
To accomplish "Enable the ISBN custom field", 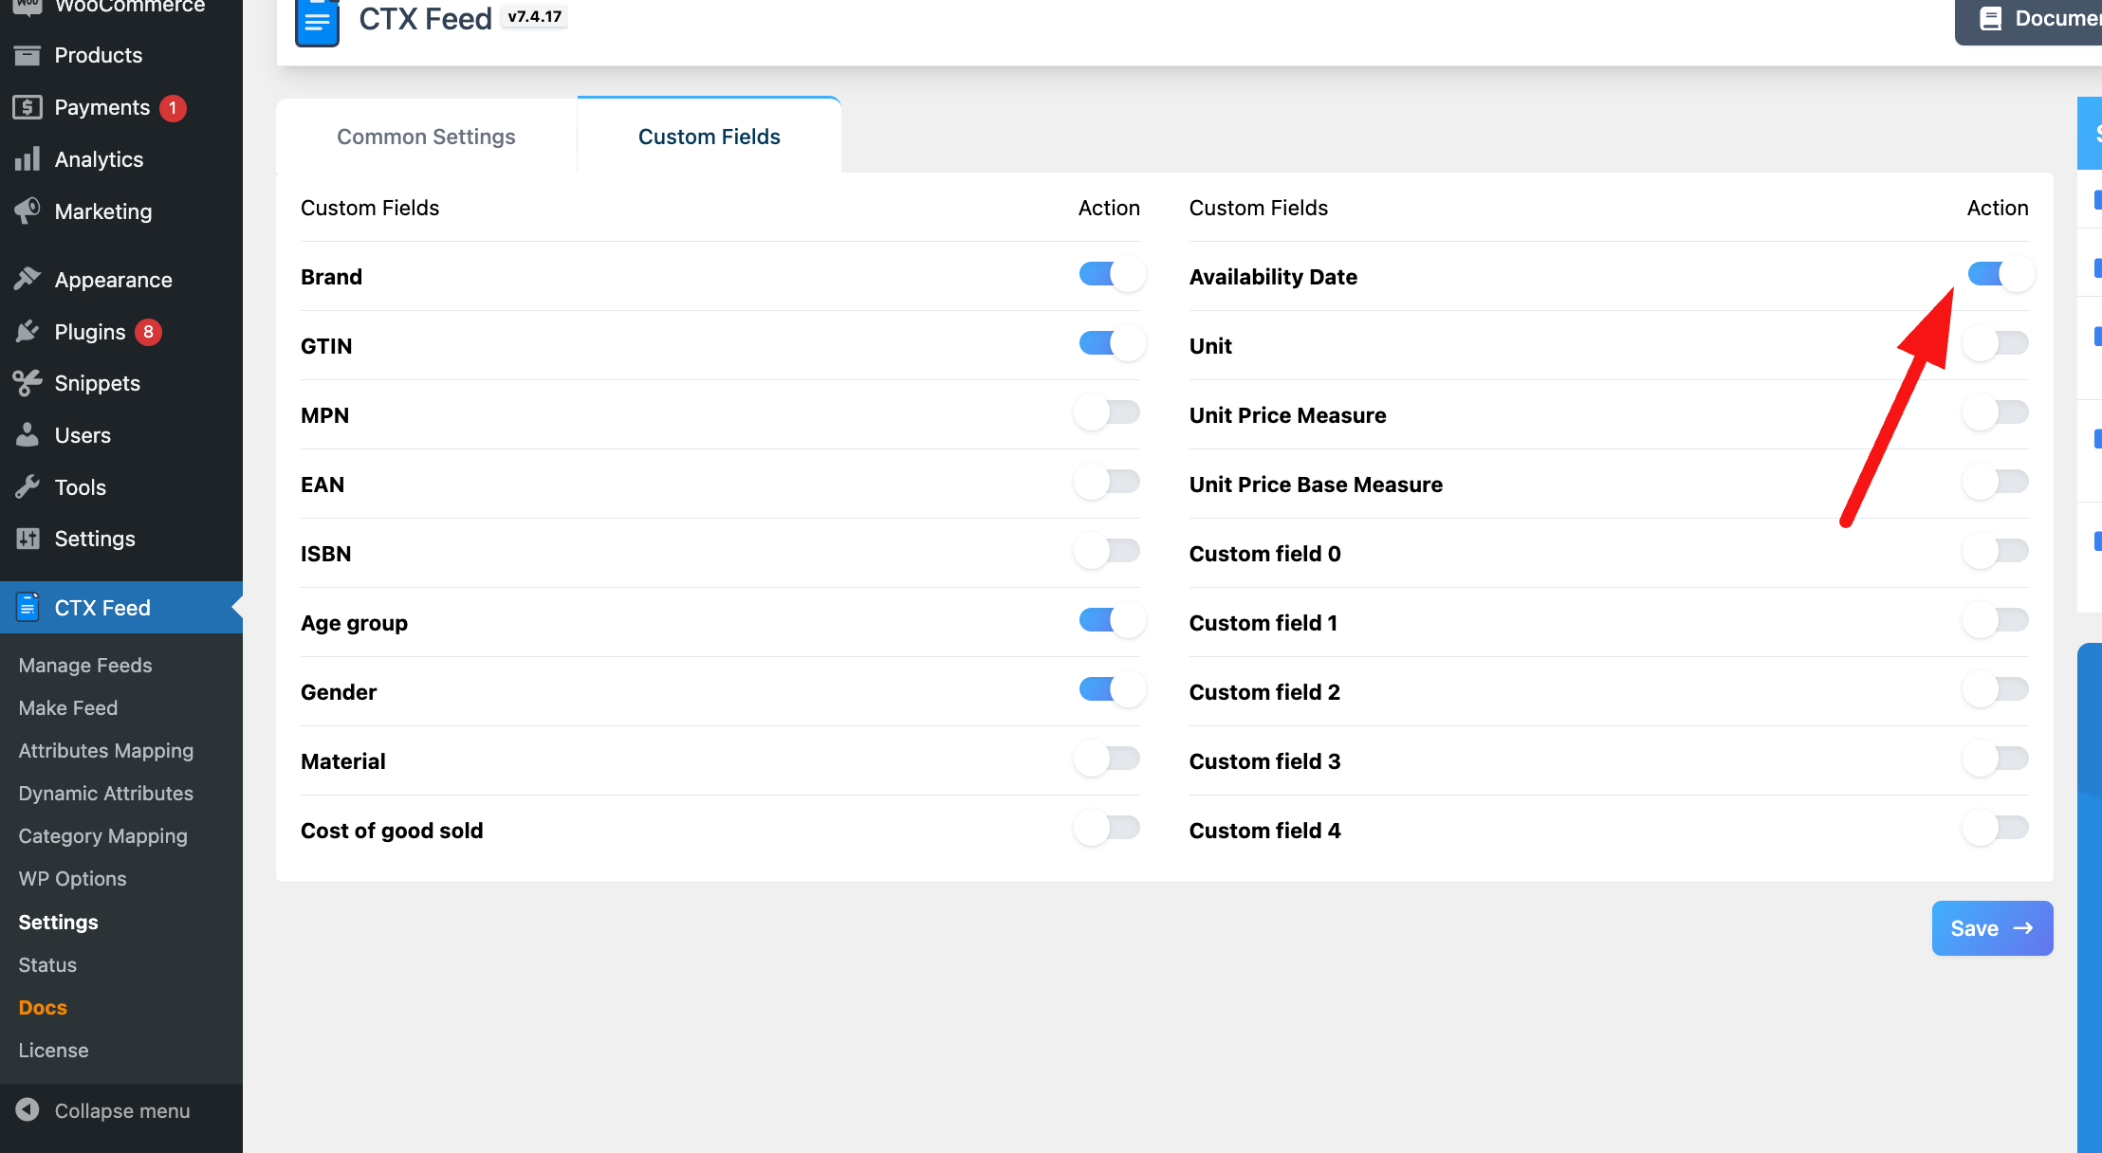I will pos(1108,552).
